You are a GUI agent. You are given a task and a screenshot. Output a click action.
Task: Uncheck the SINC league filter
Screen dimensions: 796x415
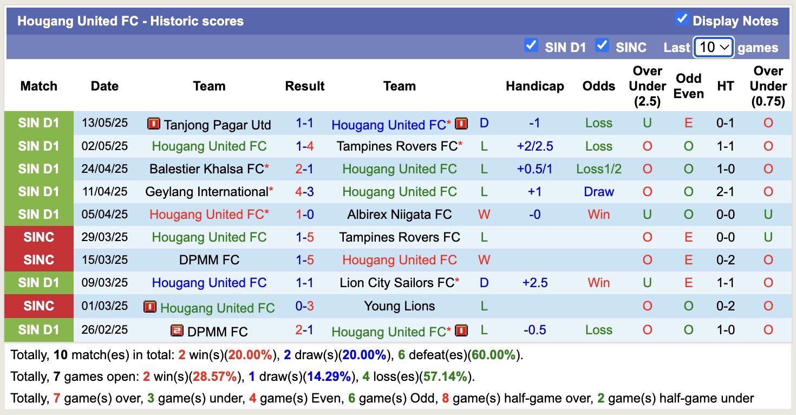coord(602,46)
